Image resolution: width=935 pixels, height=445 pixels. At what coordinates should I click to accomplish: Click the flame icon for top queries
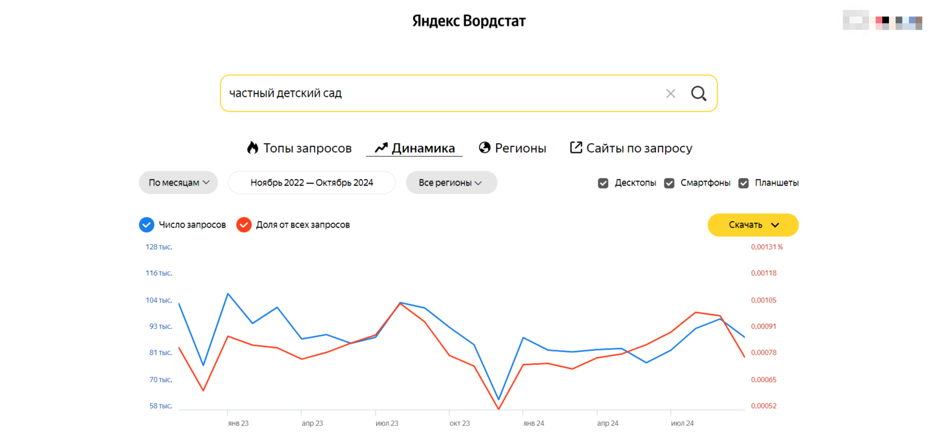click(x=253, y=148)
